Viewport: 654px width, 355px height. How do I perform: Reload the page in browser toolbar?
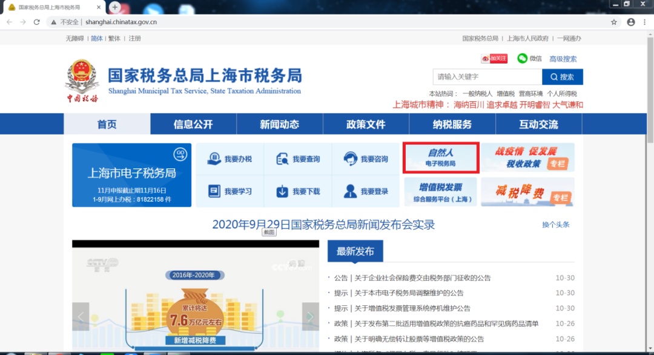coord(37,22)
